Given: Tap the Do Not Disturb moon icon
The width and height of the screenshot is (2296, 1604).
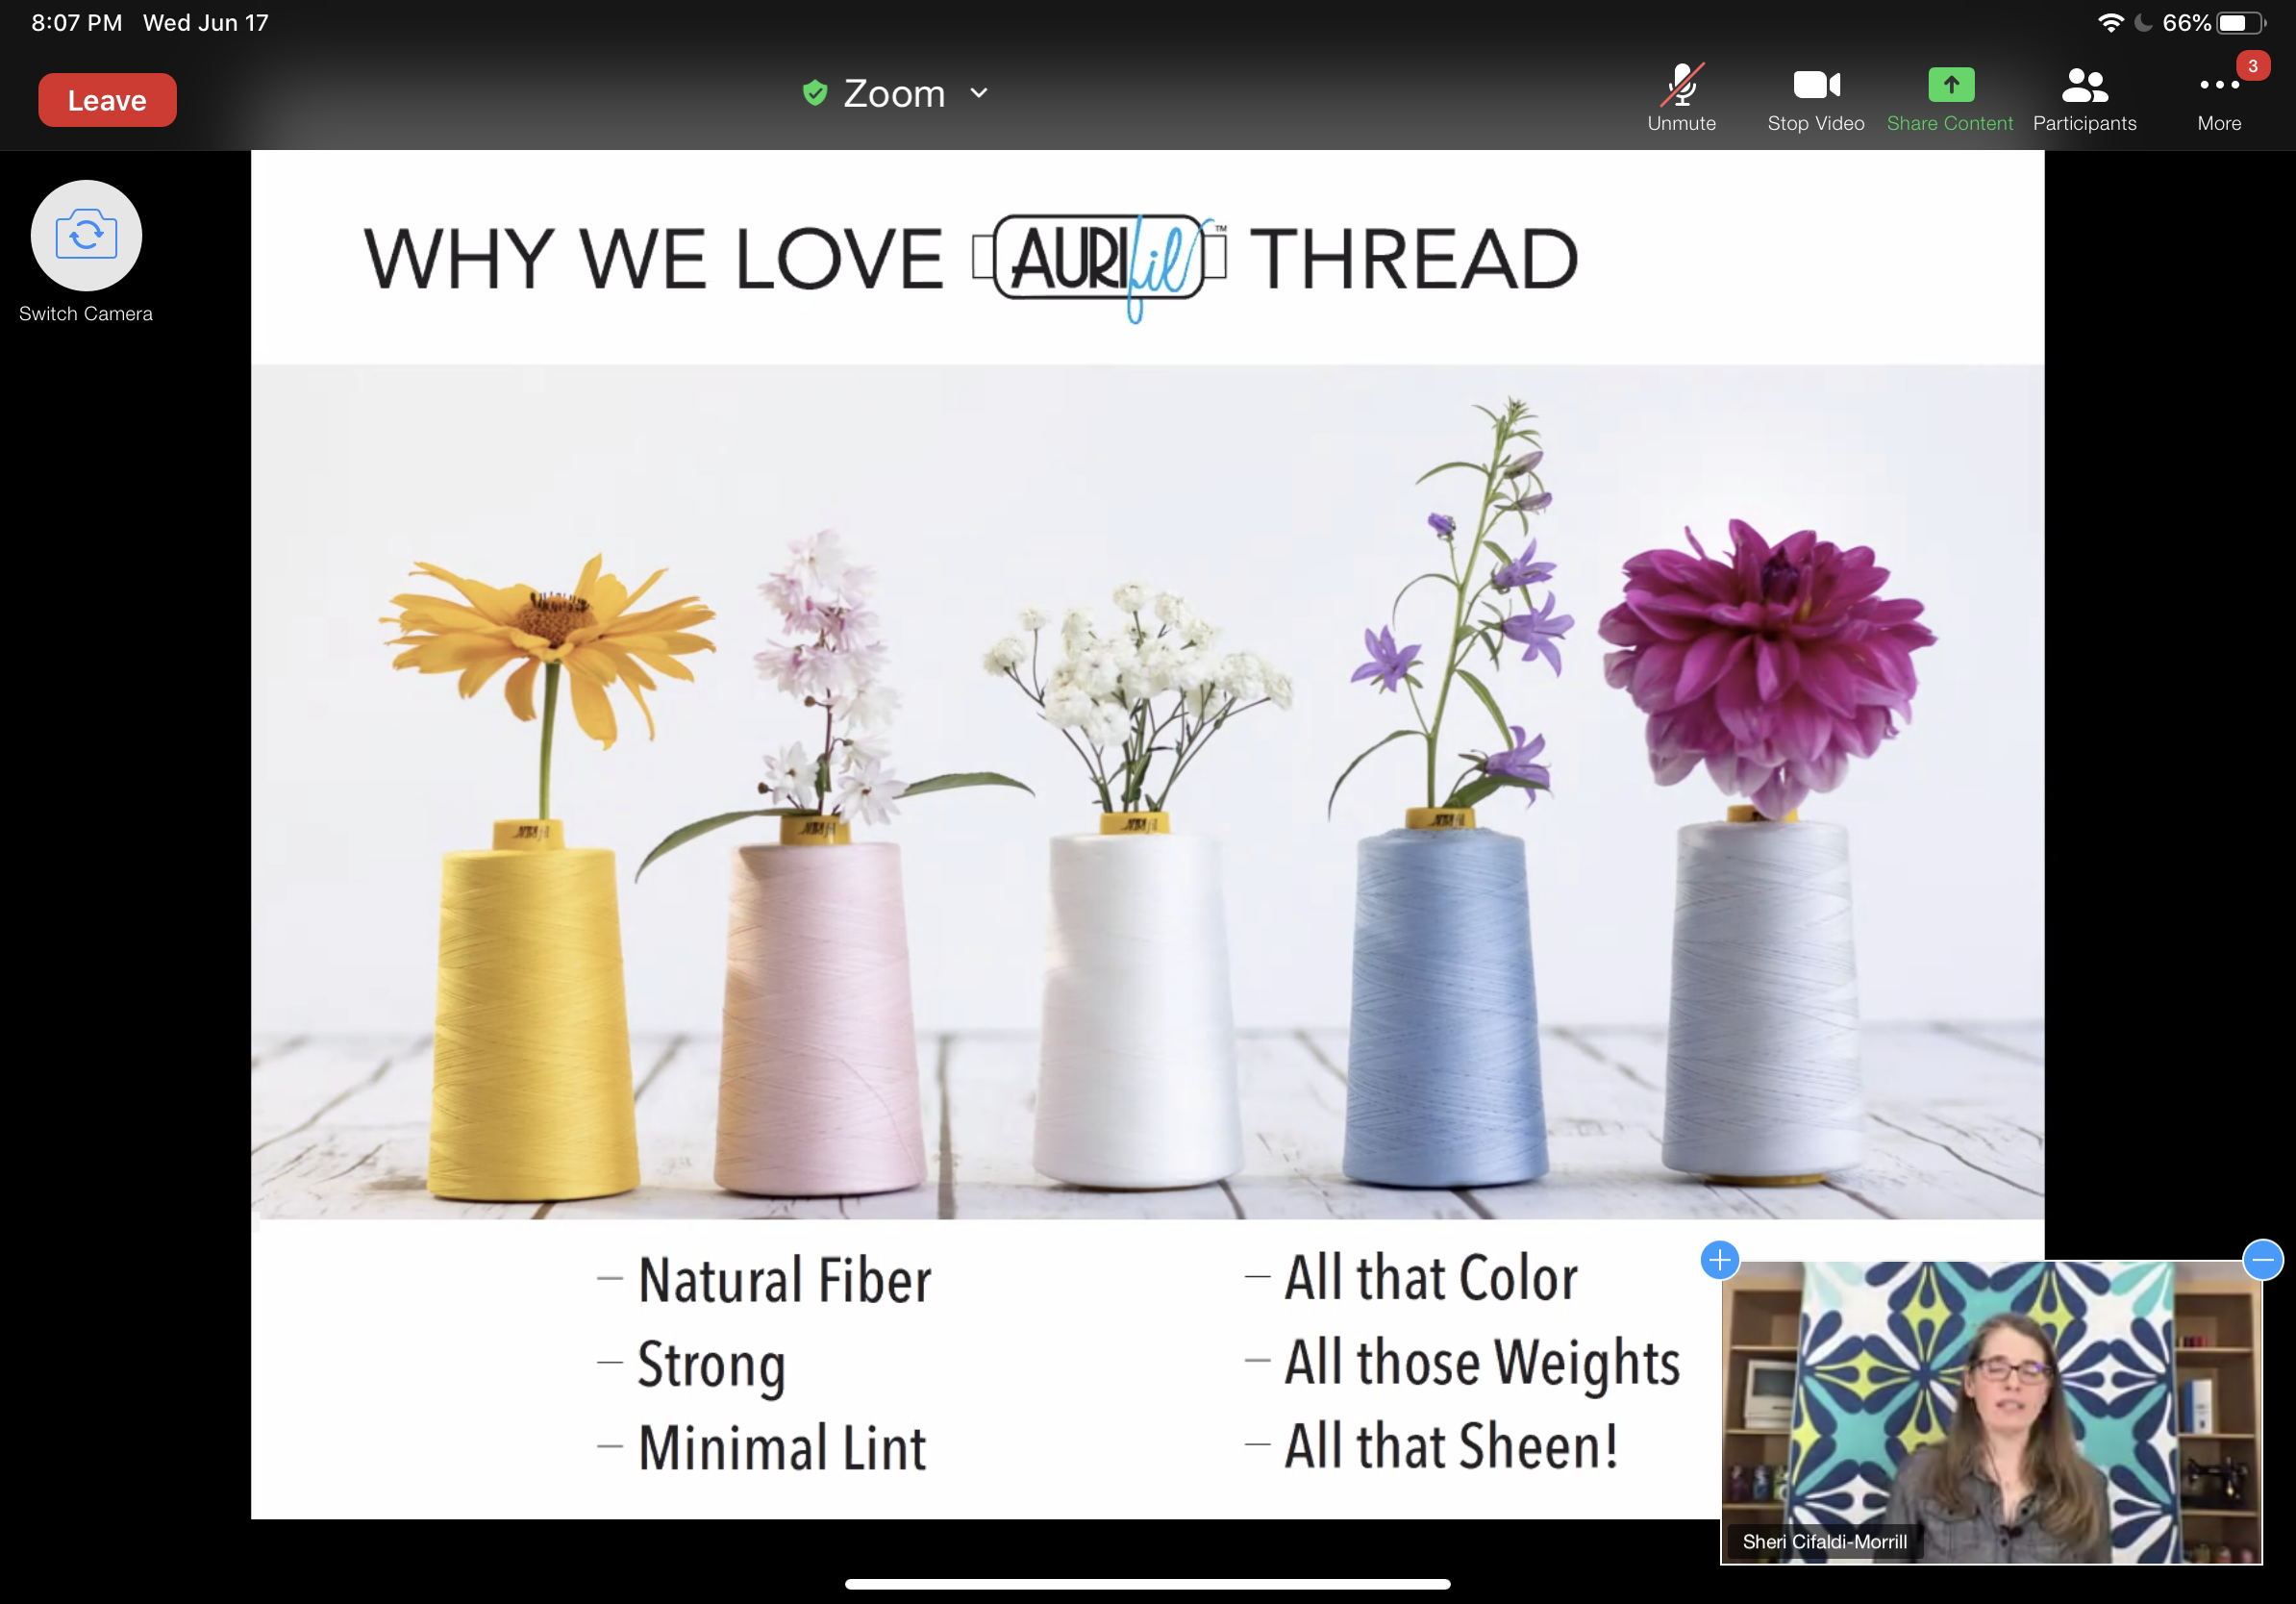Looking at the screenshot, I should click(x=2143, y=23).
